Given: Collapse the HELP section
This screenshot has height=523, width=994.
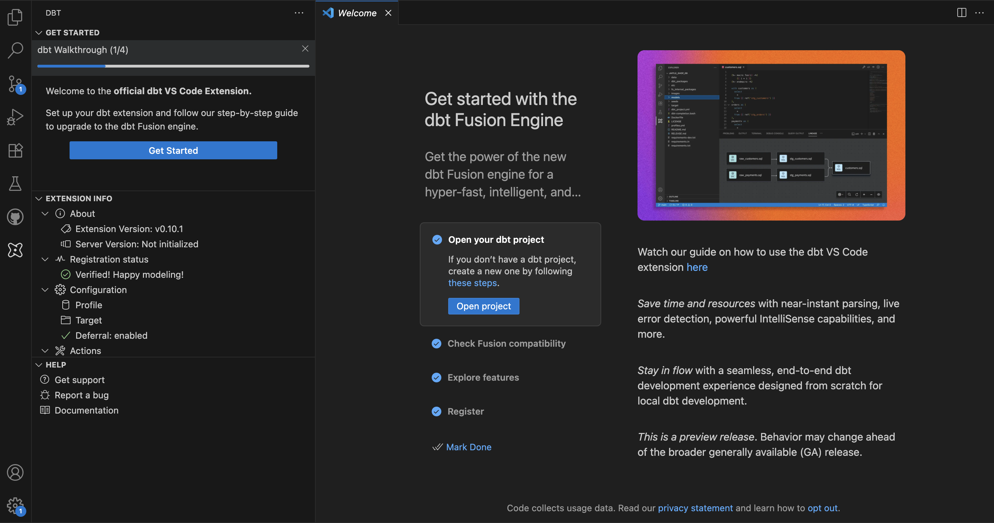Looking at the screenshot, I should click(x=39, y=365).
